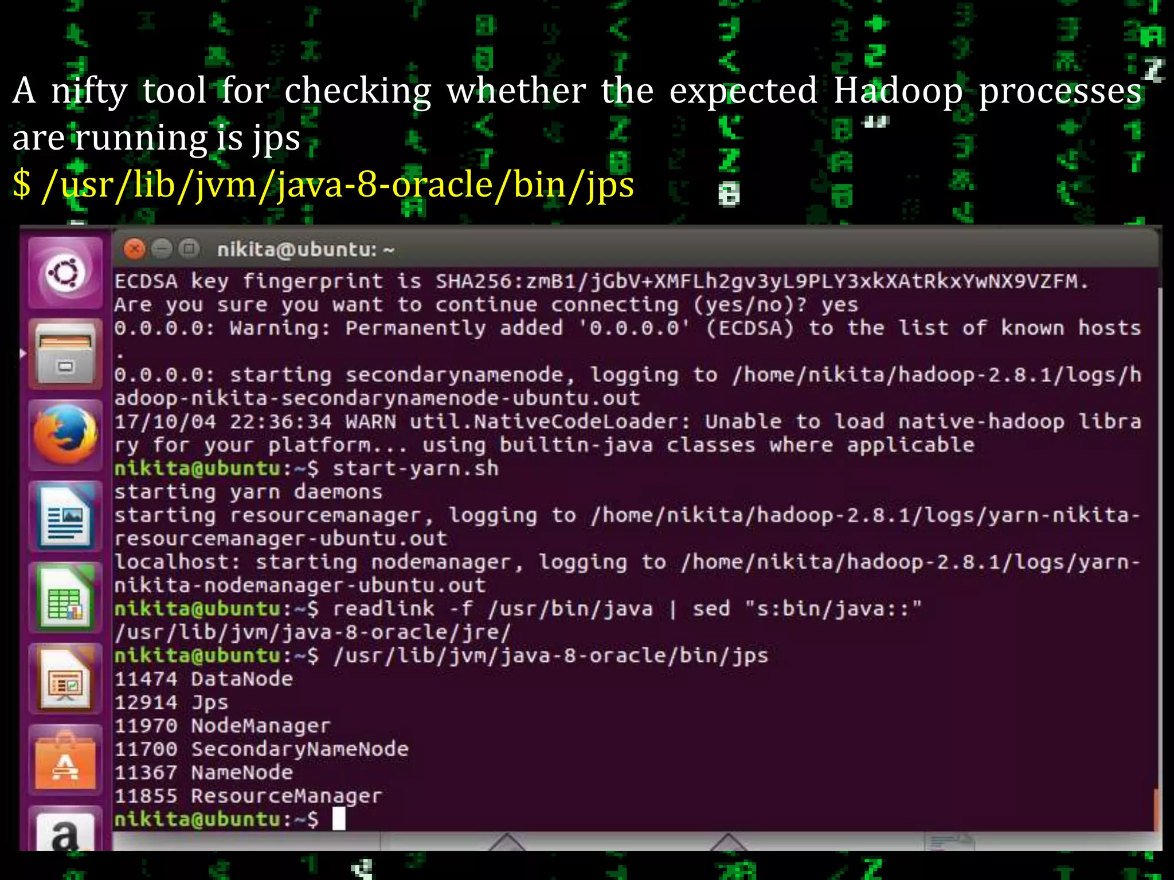Open LibreOffice Calc spreadsheet launcher icon
This screenshot has height=880, width=1174.
click(65, 598)
